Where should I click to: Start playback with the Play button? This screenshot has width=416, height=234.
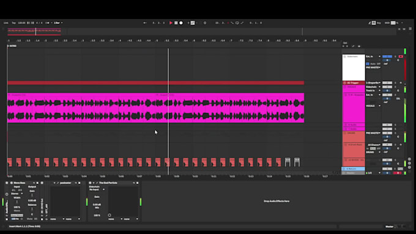coord(171,23)
